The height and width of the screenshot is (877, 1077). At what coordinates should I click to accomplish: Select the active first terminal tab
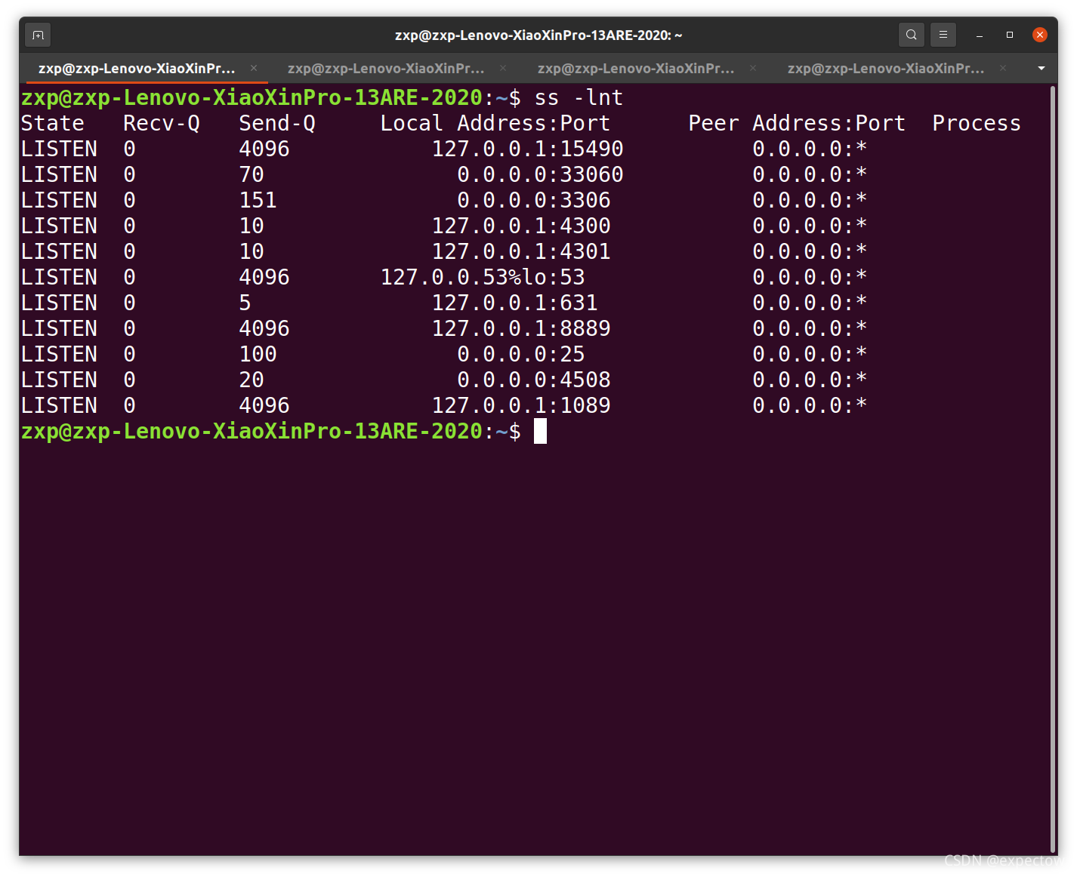pos(137,68)
